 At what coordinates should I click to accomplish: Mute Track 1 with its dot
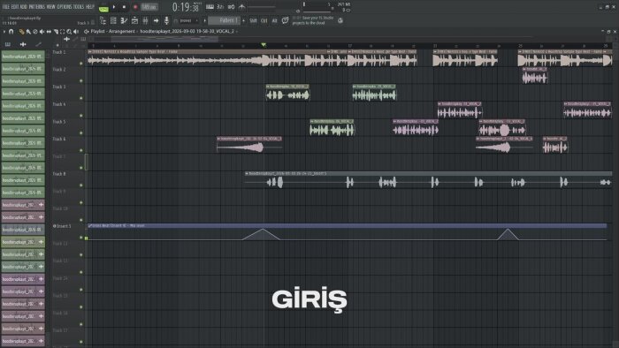pyautogui.click(x=81, y=63)
